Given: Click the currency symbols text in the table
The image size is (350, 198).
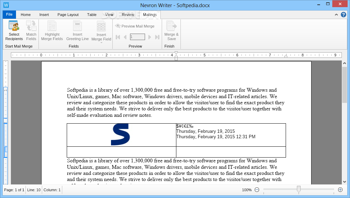Looking at the screenshot, I should pos(185,126).
